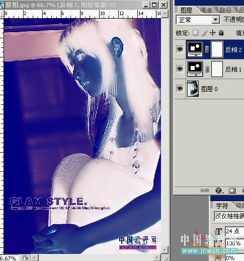
Task: Click the horizontal scrollbar right arrow
Action: click(157, 257)
